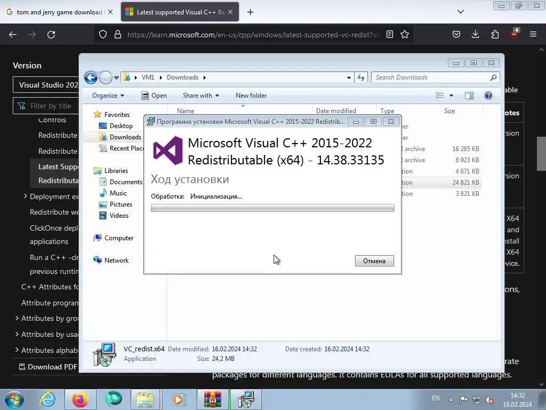Open Explorer recent locations dropdown arrow
The width and height of the screenshot is (546, 410).
point(116,78)
